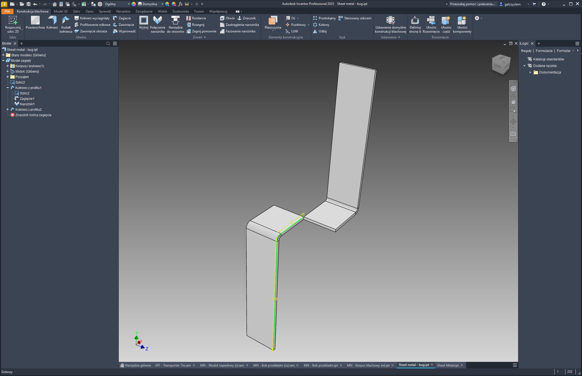Image resolution: width=582 pixels, height=376 pixels.
Task: Click Zegnij ponownie refold tool
Action: 202,31
